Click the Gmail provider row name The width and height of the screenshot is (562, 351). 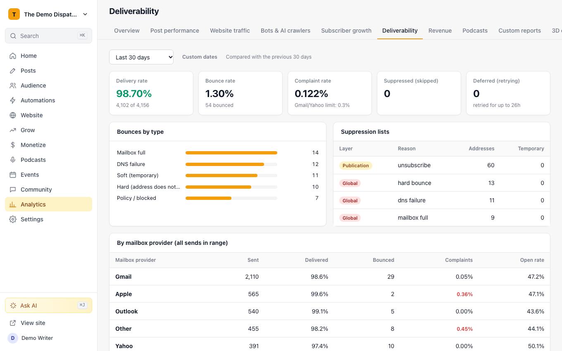pos(124,277)
